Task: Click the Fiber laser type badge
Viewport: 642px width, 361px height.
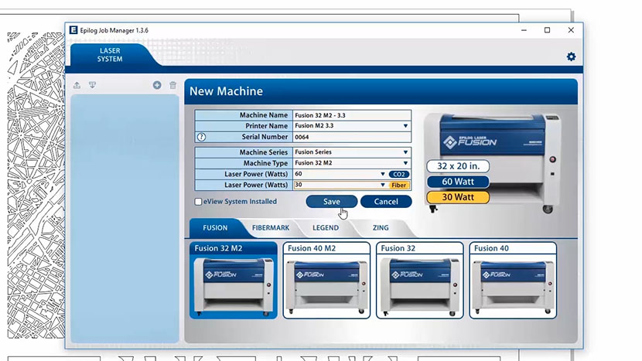Action: 399,186
